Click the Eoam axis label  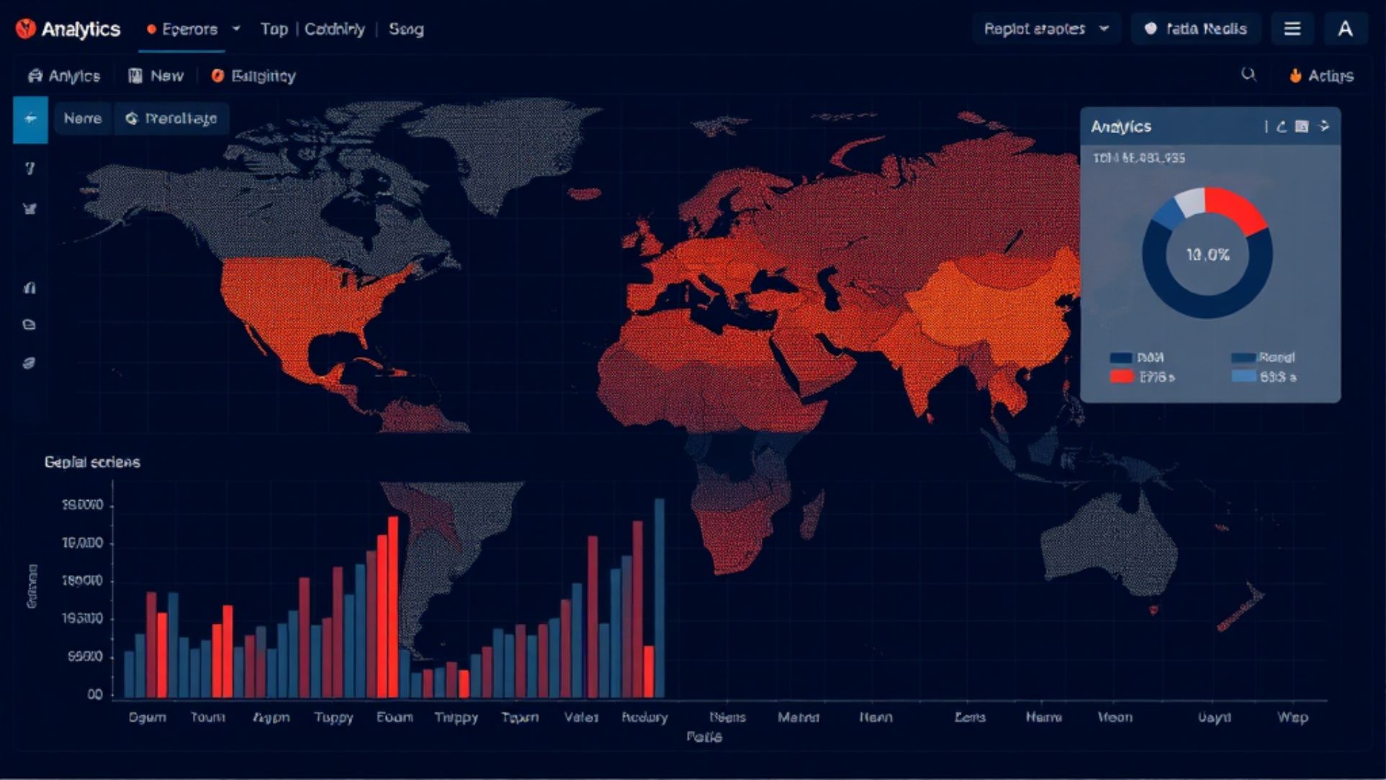395,717
